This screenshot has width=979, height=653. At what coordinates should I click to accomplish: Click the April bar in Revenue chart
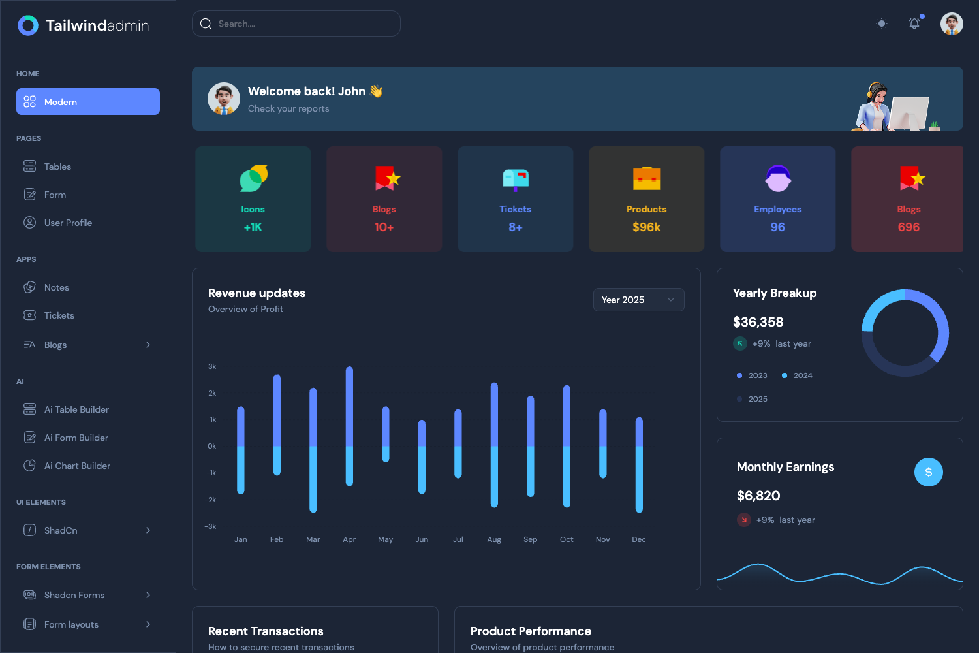coord(349,426)
